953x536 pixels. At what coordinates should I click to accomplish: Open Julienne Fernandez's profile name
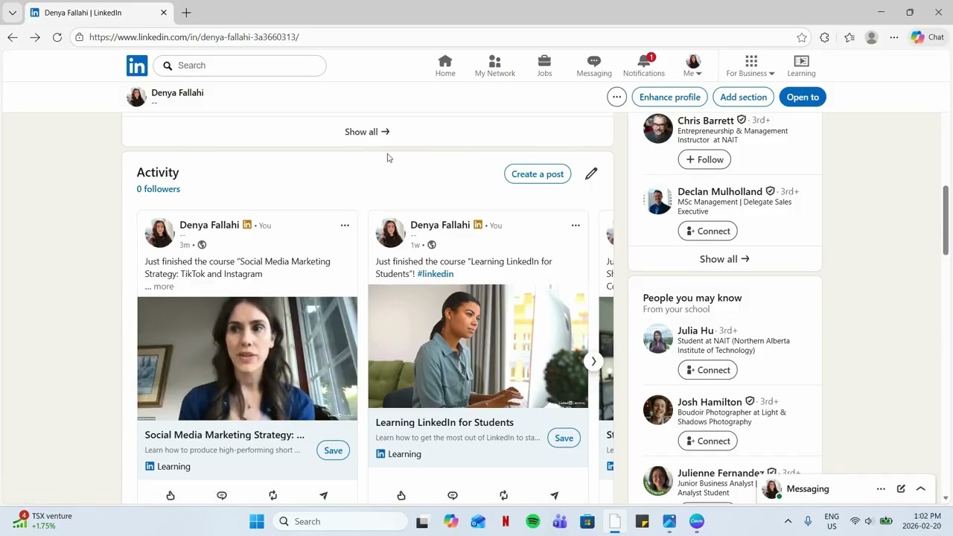[721, 473]
